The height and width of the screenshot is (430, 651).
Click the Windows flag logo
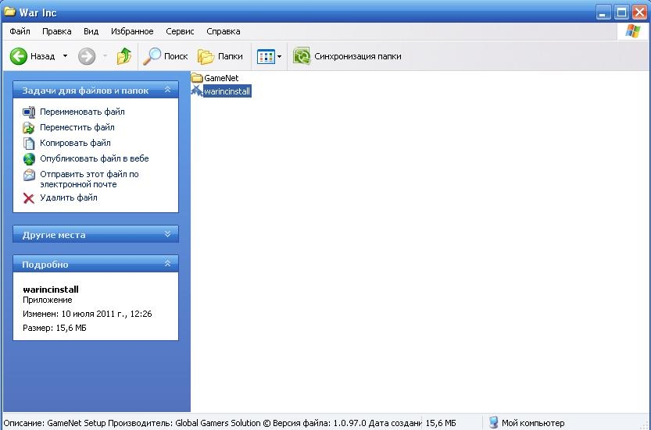[x=633, y=31]
